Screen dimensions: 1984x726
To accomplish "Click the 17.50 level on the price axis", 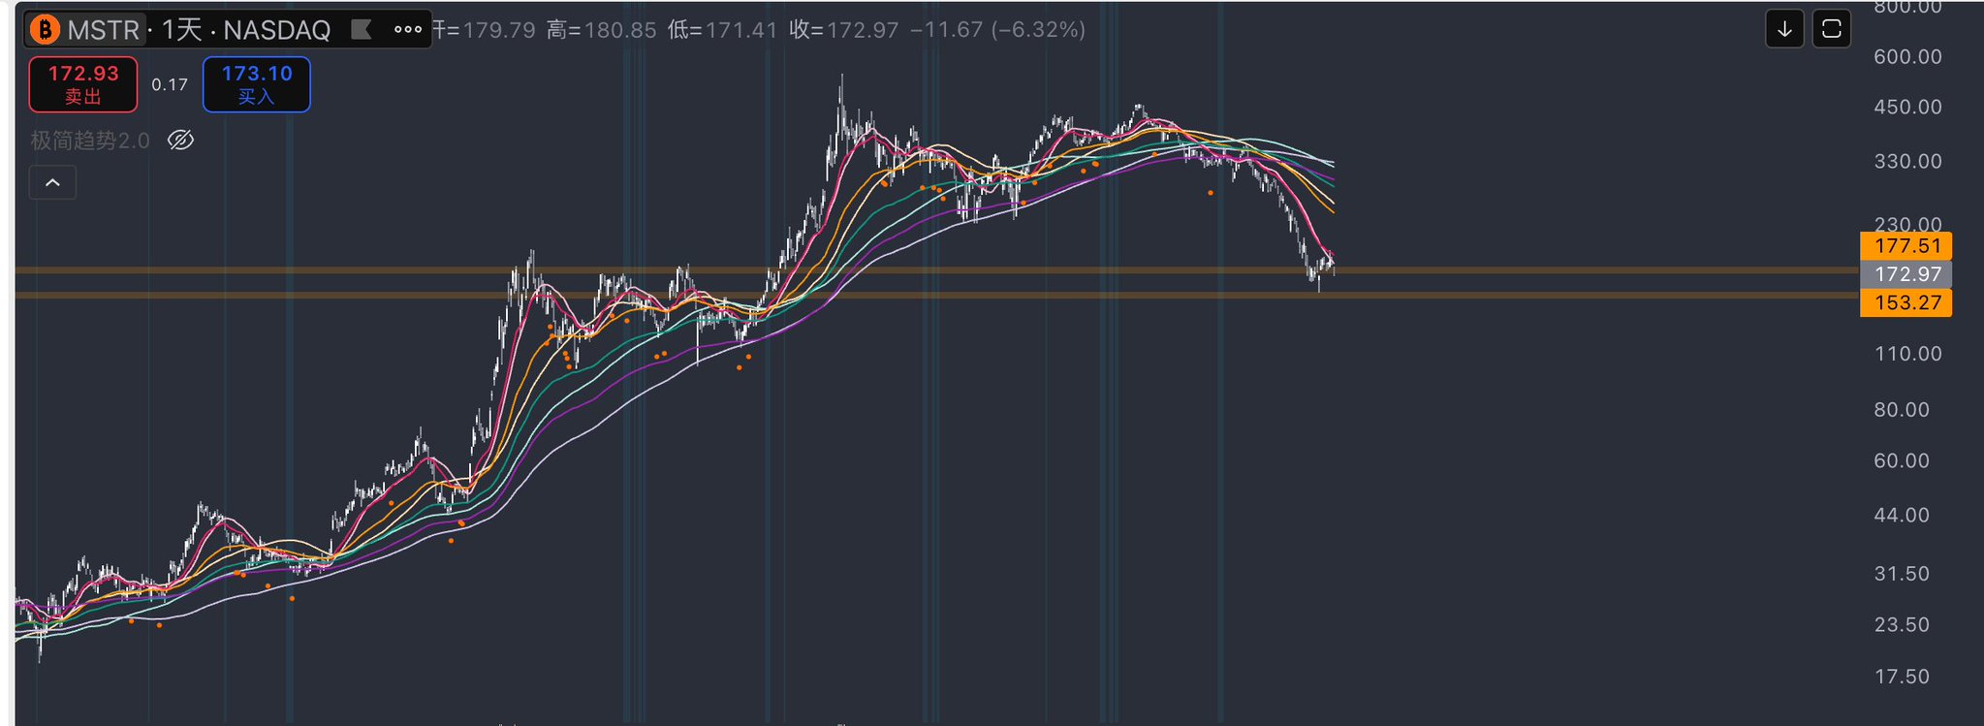I will click(x=1902, y=677).
